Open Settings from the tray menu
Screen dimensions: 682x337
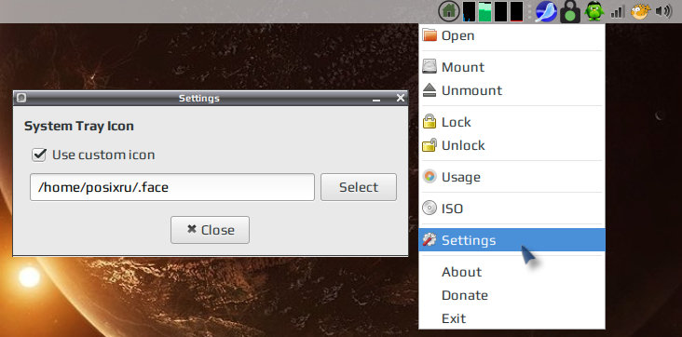coord(511,240)
